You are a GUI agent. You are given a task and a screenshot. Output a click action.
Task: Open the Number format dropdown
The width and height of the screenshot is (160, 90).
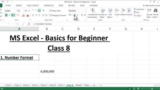[85, 11]
